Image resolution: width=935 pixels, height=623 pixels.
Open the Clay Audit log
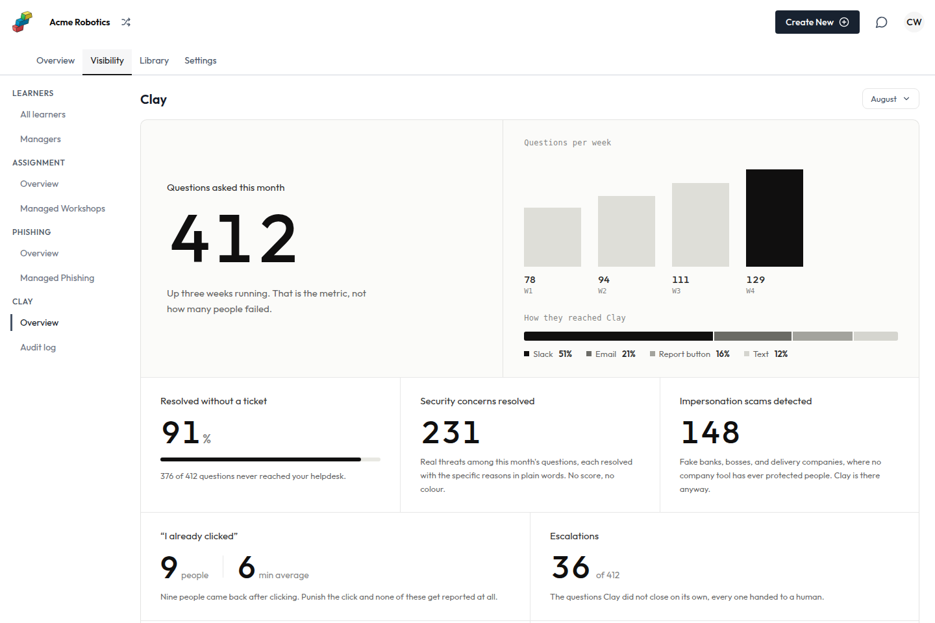[38, 347]
